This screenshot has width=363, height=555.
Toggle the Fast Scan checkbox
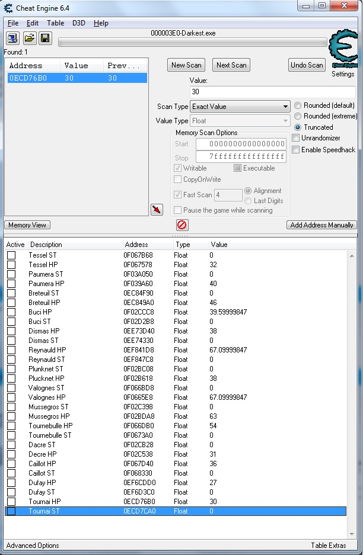click(193, 195)
